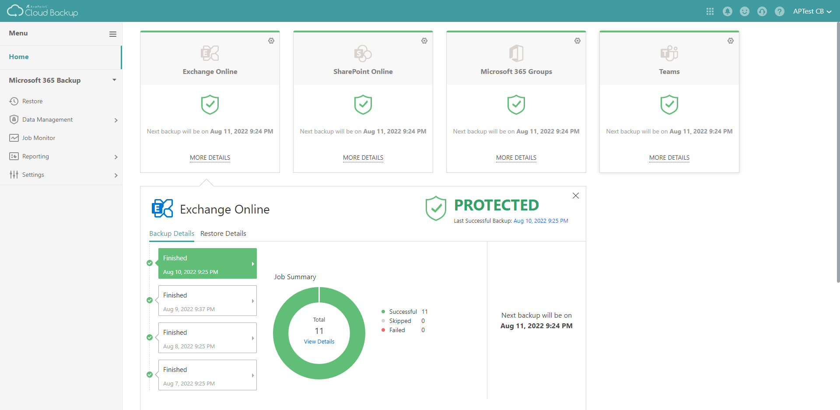Click the Teams protected shield icon
This screenshot has height=410, width=840.
click(x=669, y=105)
